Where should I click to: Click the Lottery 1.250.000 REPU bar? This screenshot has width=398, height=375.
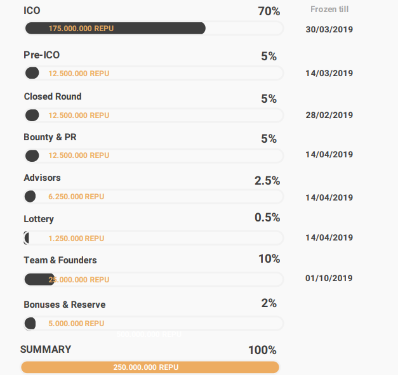152,238
